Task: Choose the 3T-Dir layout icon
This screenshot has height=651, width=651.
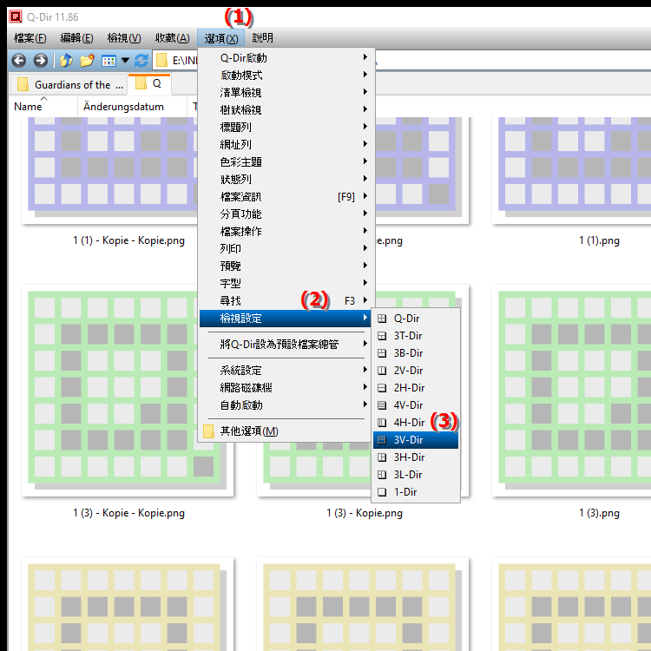Action: (x=382, y=336)
